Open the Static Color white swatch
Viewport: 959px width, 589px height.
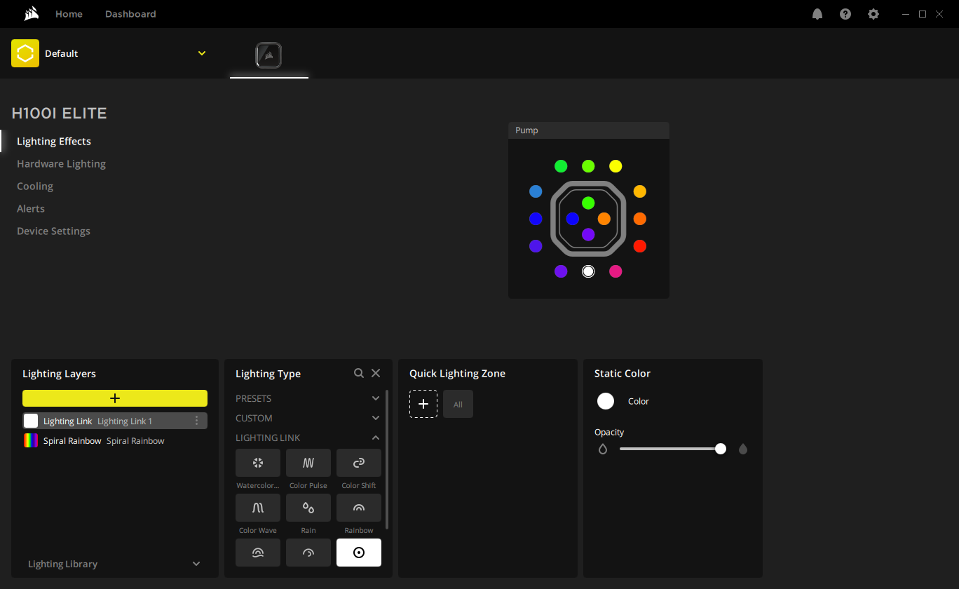(x=606, y=401)
